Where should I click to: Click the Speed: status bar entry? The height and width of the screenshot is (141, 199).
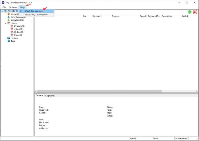point(133,138)
